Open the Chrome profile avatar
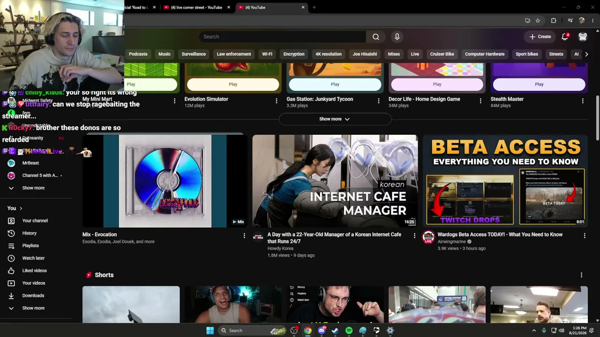 582,21
